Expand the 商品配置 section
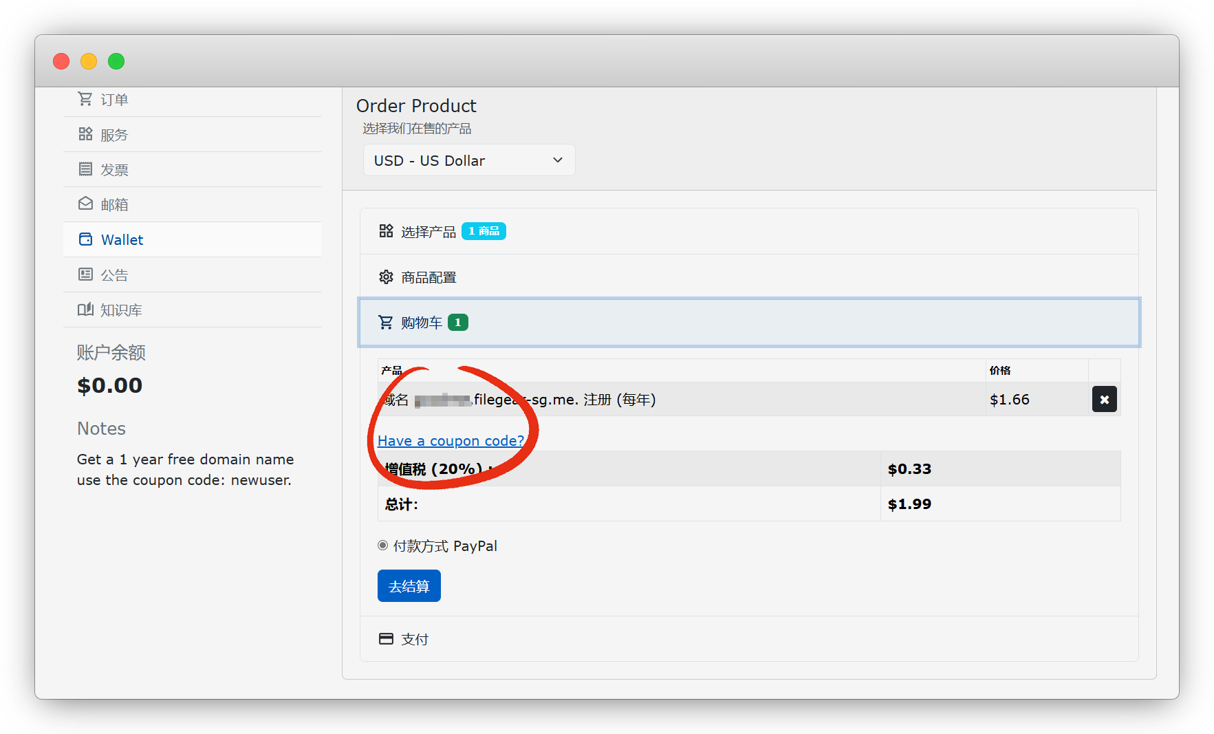The image size is (1214, 734). point(428,277)
